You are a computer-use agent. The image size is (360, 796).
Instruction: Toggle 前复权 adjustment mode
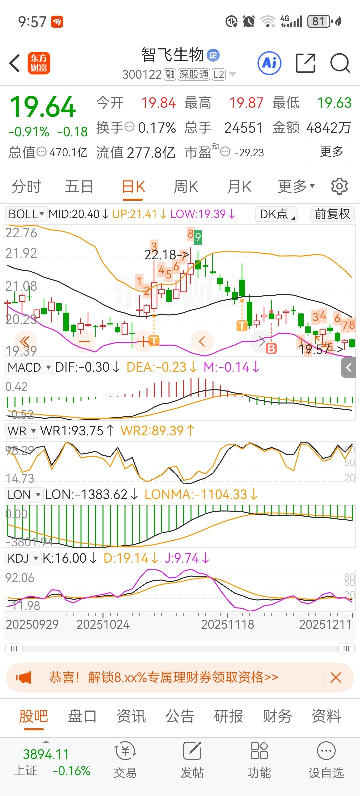[x=332, y=214]
